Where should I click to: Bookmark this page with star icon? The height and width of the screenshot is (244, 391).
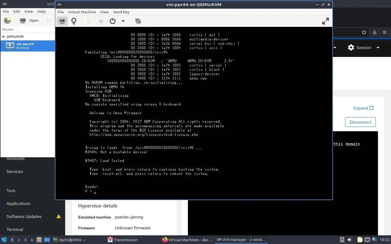(x=364, y=32)
